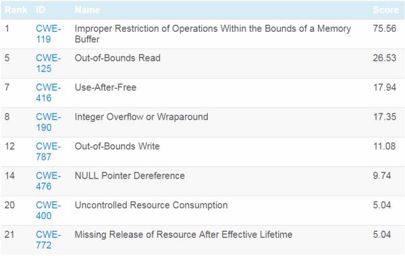The width and height of the screenshot is (405, 256).
Task: Click the Score column header
Action: tap(385, 10)
